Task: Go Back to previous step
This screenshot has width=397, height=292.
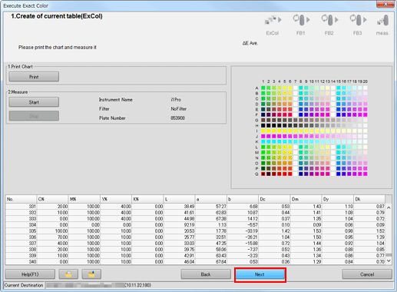Action: coord(206,274)
